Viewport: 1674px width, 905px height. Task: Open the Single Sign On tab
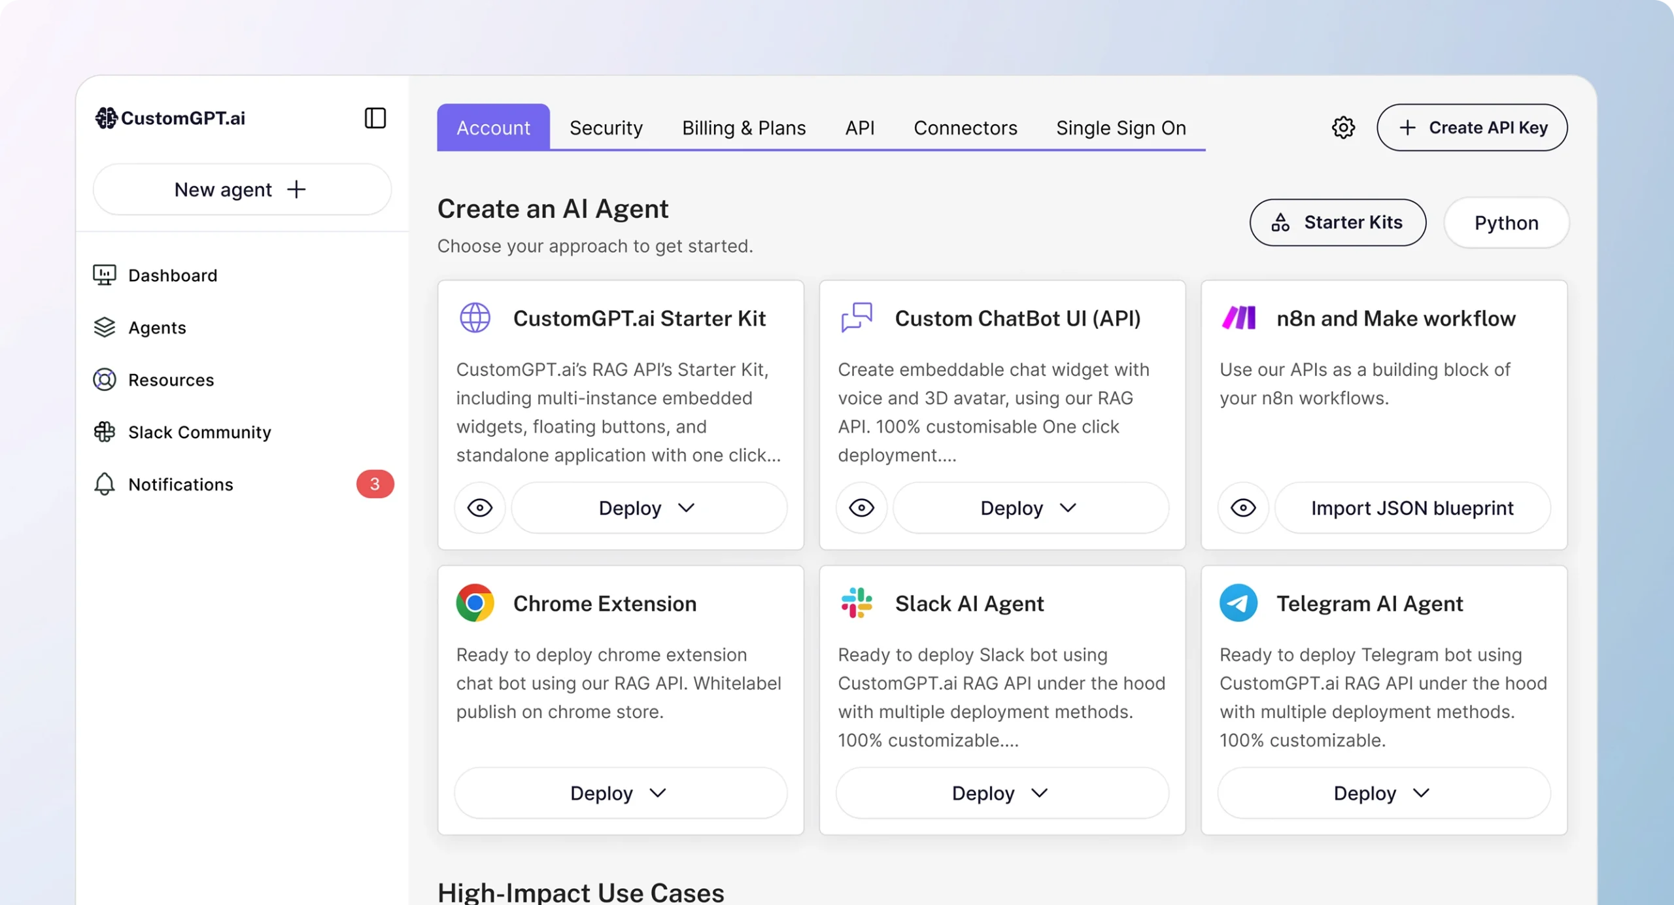[1121, 128]
